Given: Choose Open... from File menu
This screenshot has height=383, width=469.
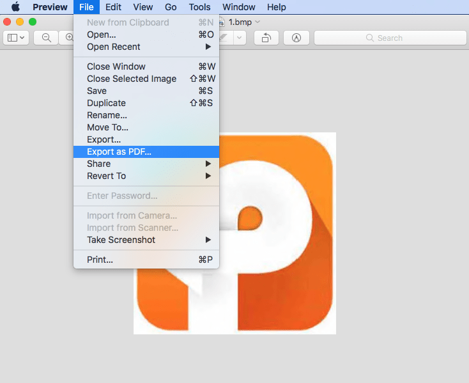Looking at the screenshot, I should 146,35.
